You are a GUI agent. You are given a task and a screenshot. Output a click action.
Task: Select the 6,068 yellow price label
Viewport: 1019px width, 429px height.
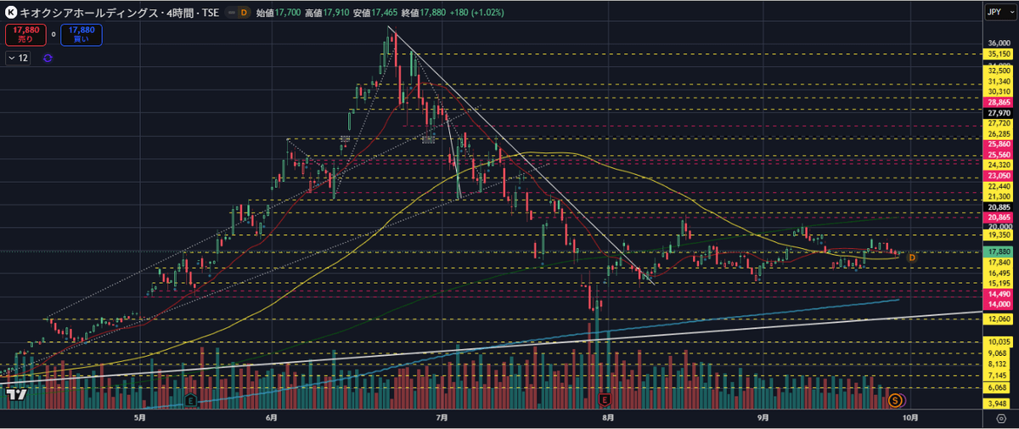pos(998,387)
